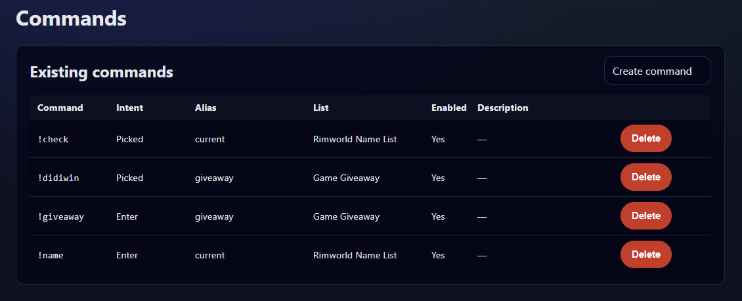Image resolution: width=742 pixels, height=301 pixels.
Task: Click the Description column header
Action: tap(502, 108)
